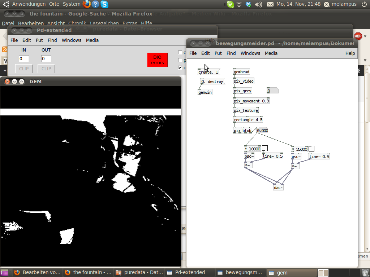Click the RSS feed icon in Firefox
Viewport: 370px width, 277px height.
(x=5, y=49)
